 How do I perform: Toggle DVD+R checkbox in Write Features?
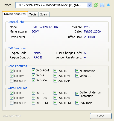point(55,93)
